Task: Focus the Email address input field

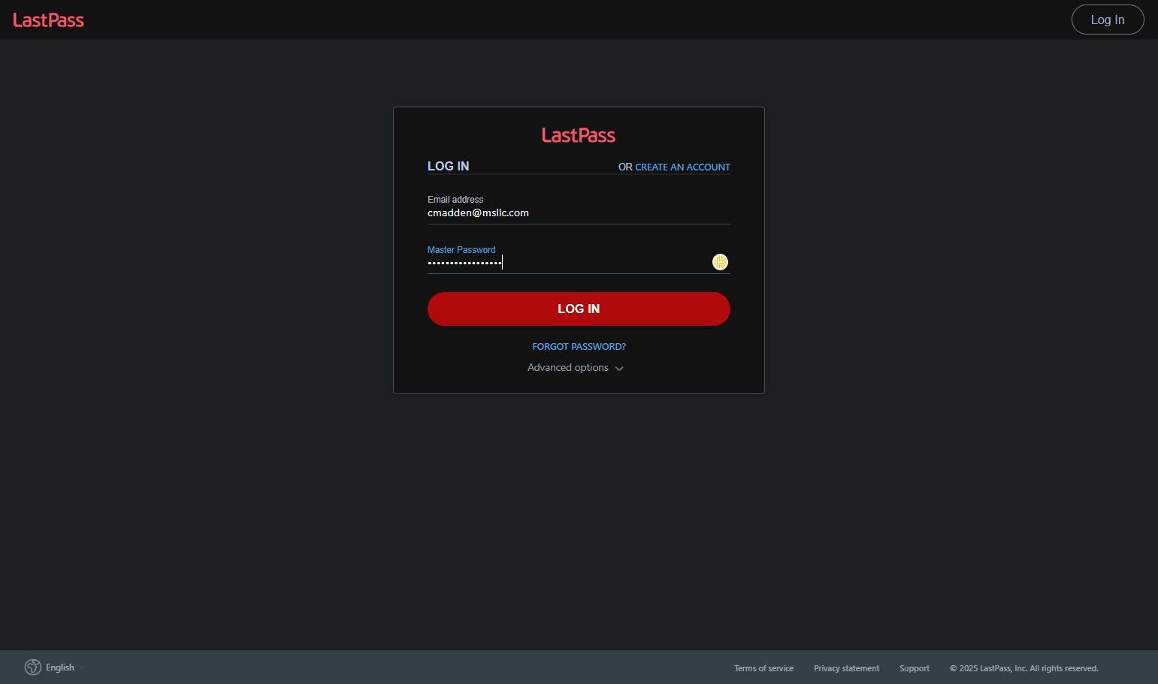Action: pos(579,213)
